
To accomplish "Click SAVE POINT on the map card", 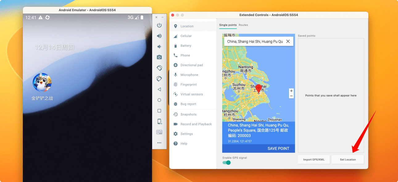I will pyautogui.click(x=278, y=148).
